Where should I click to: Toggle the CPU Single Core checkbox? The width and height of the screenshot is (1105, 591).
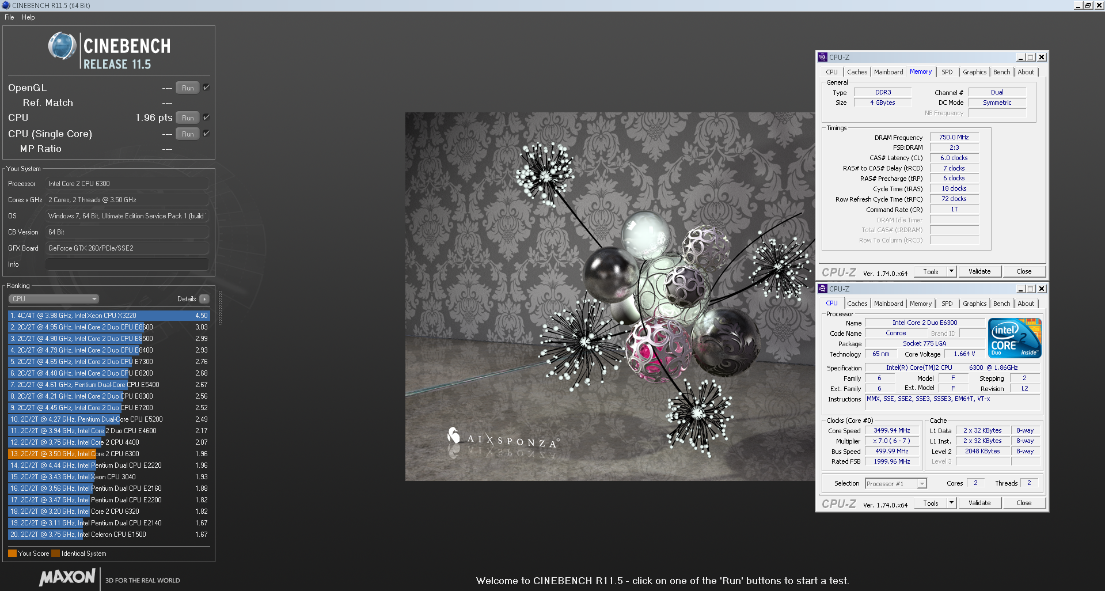[206, 134]
